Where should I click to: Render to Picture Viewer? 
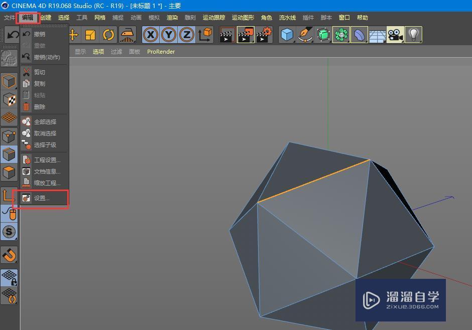245,35
